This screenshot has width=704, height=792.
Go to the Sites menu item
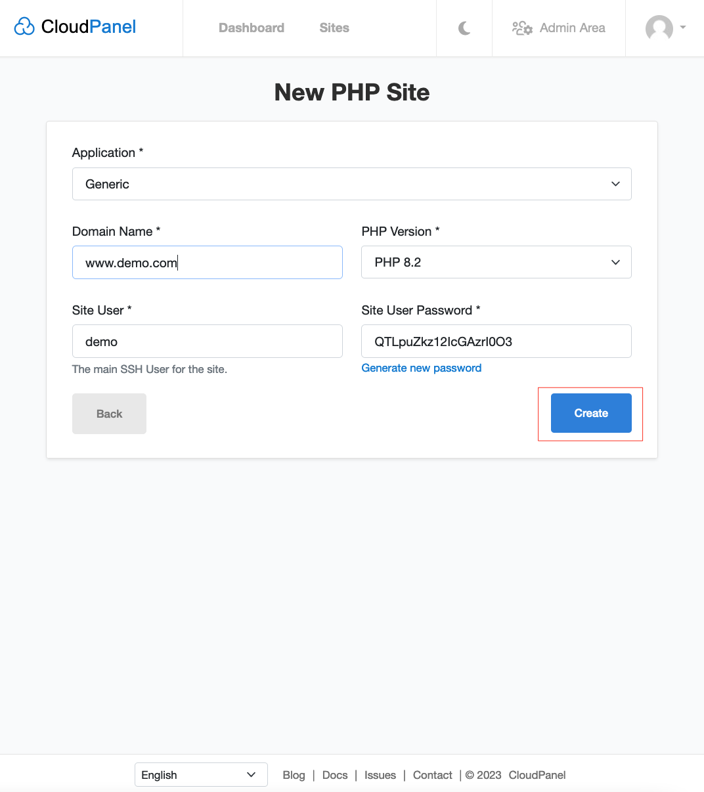pos(334,28)
